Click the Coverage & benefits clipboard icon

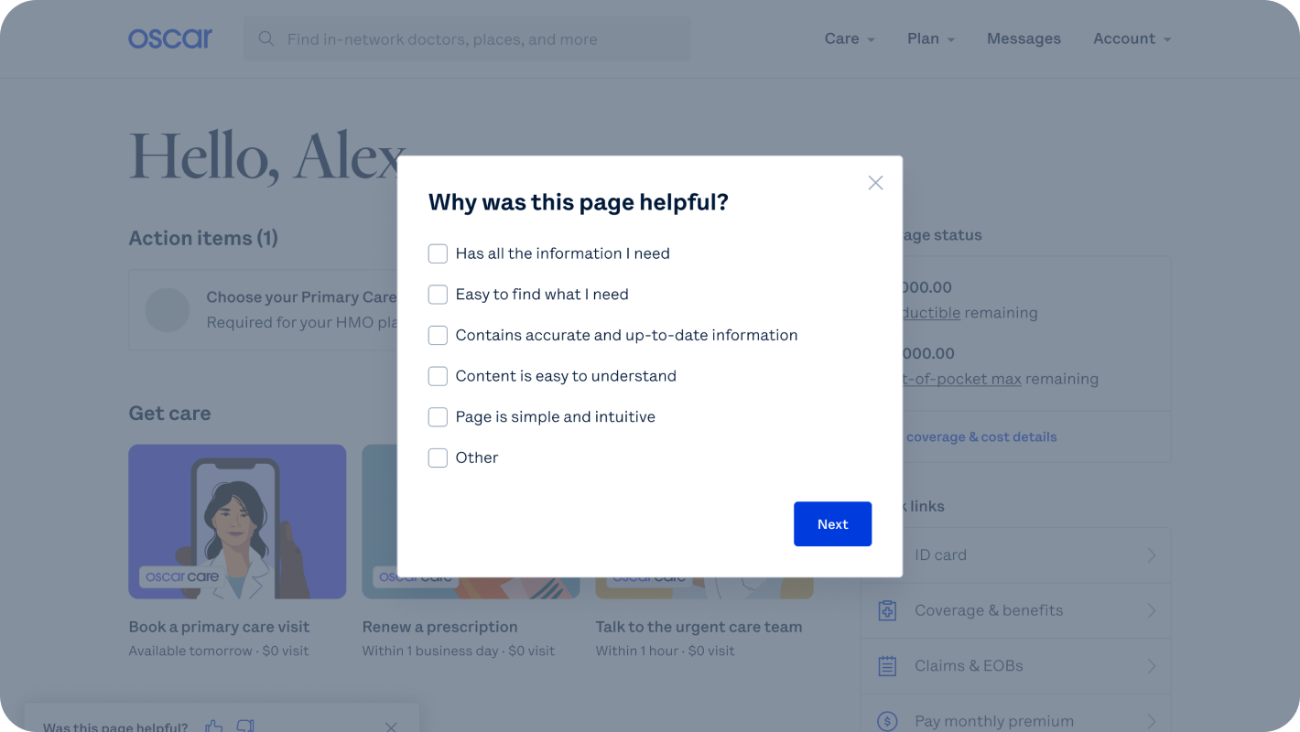coord(887,610)
